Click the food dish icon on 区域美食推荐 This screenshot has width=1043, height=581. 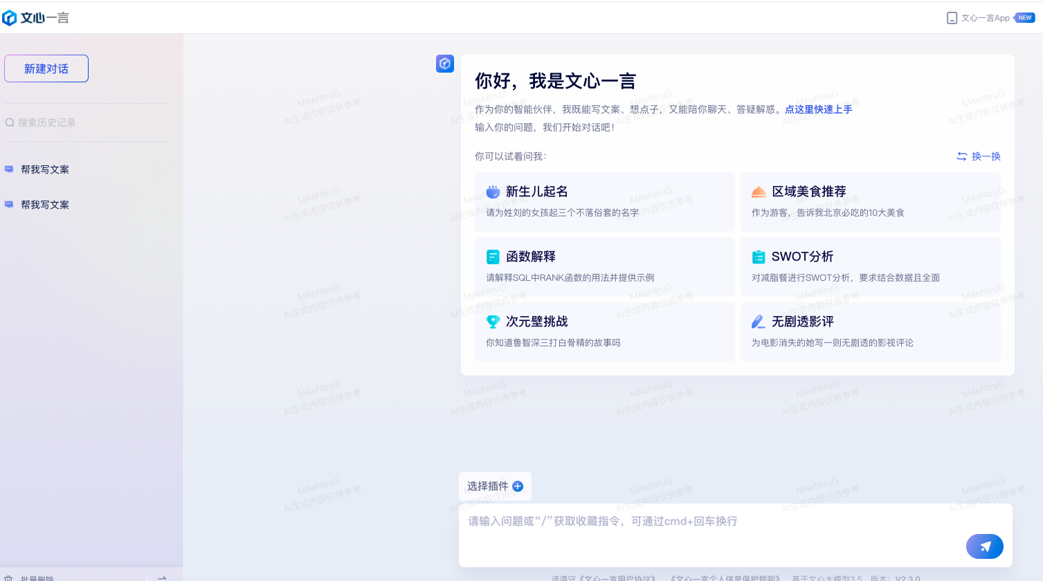click(759, 192)
